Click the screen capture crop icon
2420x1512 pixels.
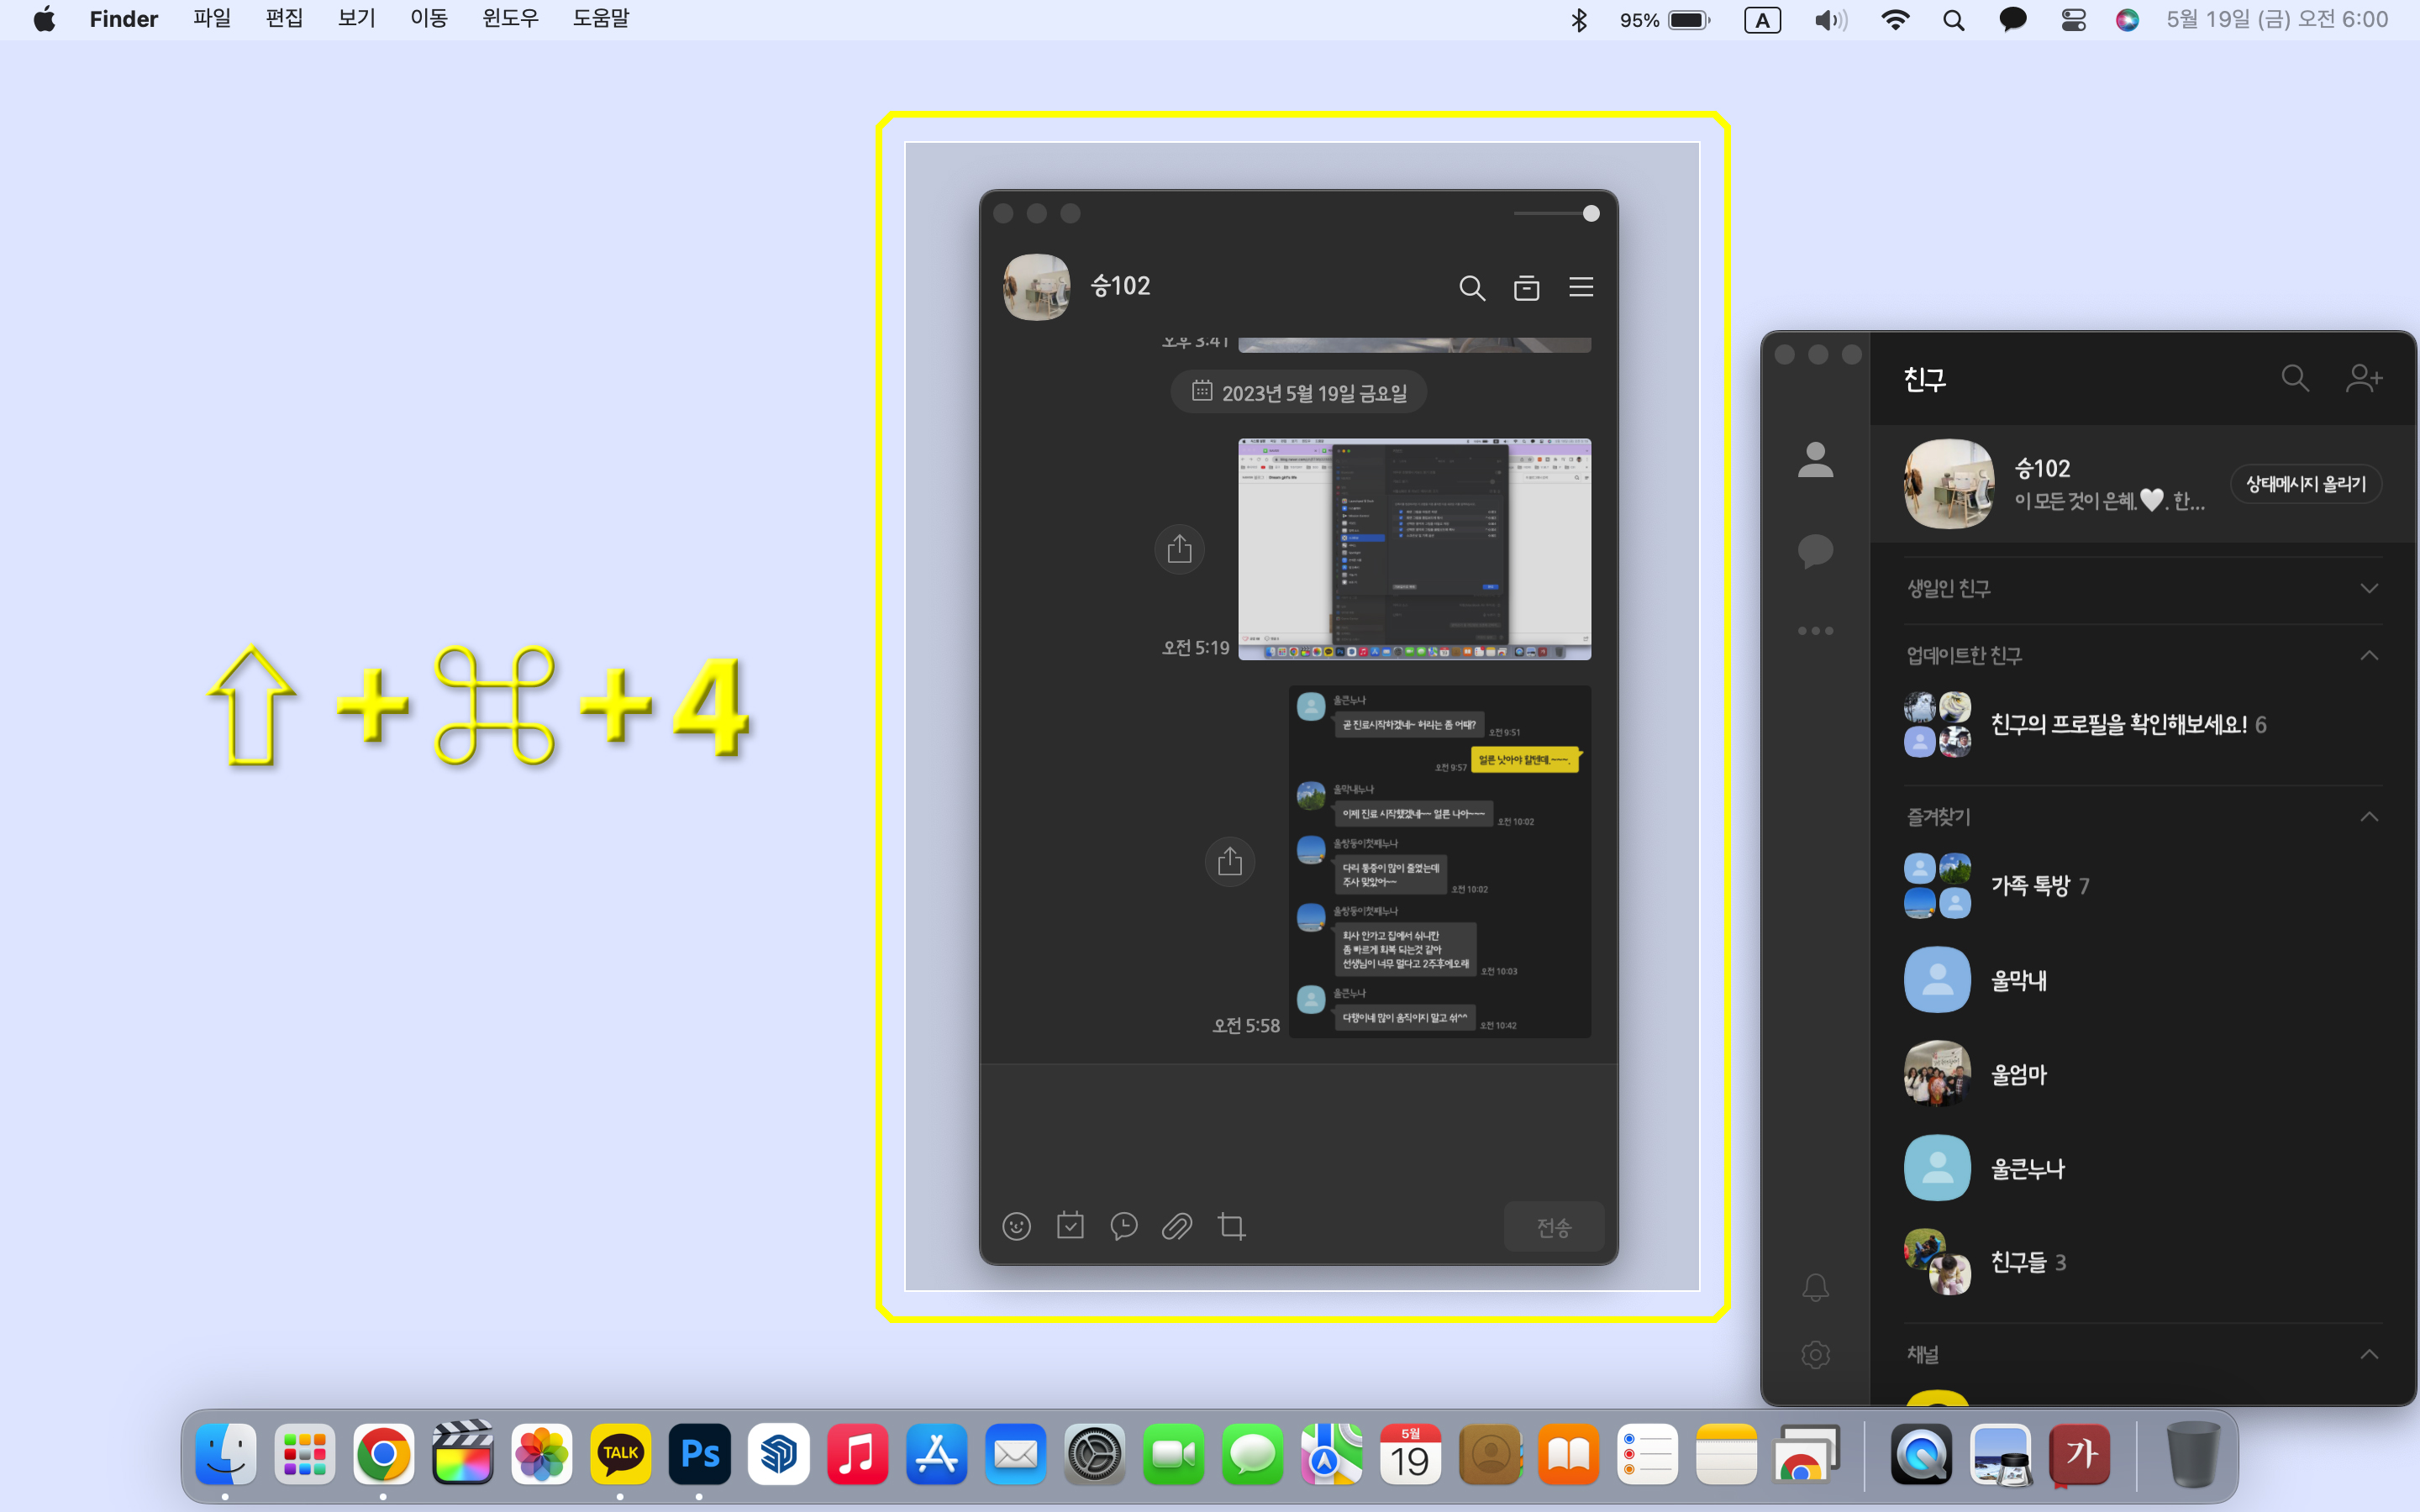1231,1226
